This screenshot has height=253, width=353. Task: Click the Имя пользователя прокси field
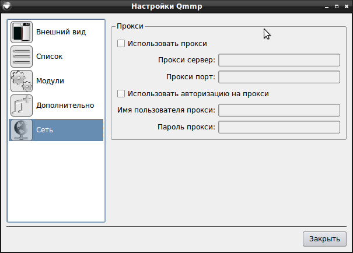pyautogui.click(x=279, y=110)
